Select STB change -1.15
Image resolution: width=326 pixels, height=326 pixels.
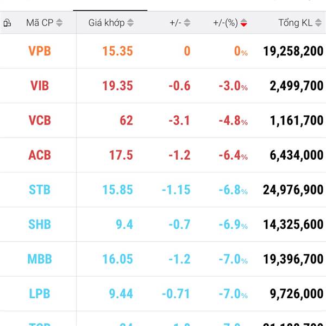pyautogui.click(x=176, y=190)
